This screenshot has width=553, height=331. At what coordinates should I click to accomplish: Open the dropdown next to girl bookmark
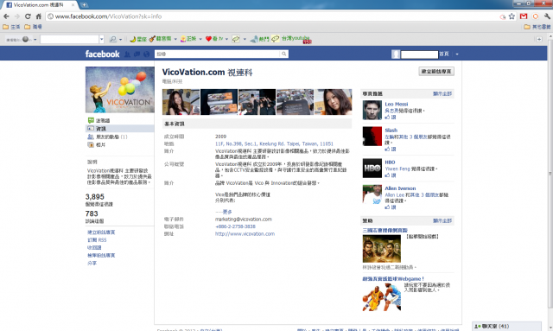pos(200,39)
